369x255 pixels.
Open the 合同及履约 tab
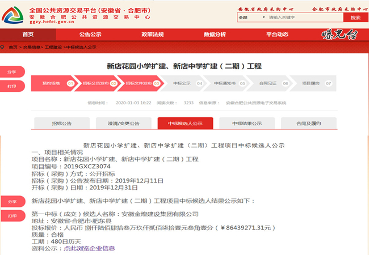(308, 123)
